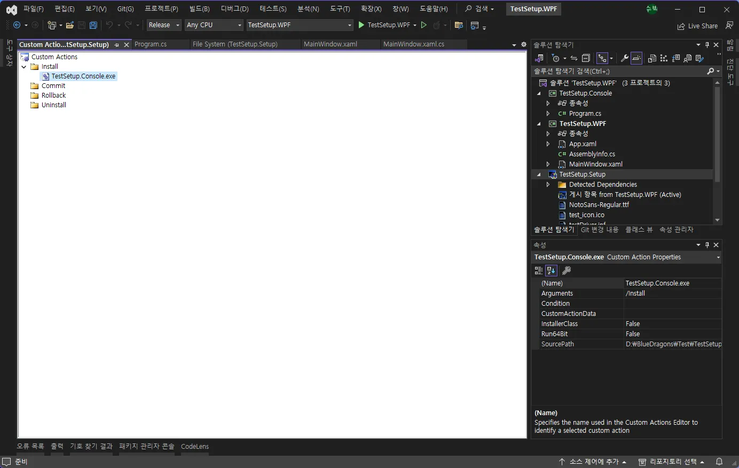The image size is (739, 468).
Task: Expand Detected Dependencies folder
Action: (548, 185)
